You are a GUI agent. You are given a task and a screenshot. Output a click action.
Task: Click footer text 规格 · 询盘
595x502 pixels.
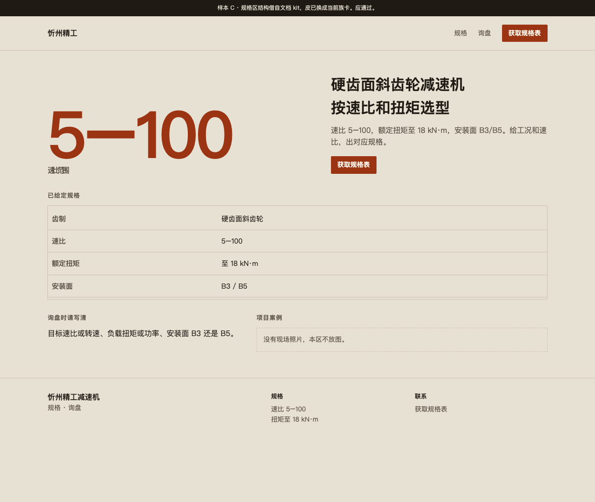click(x=65, y=408)
